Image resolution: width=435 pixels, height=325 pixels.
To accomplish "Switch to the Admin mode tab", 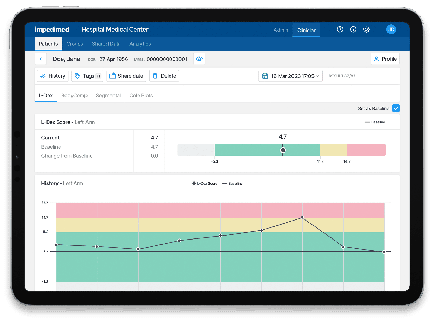I will coord(281,30).
